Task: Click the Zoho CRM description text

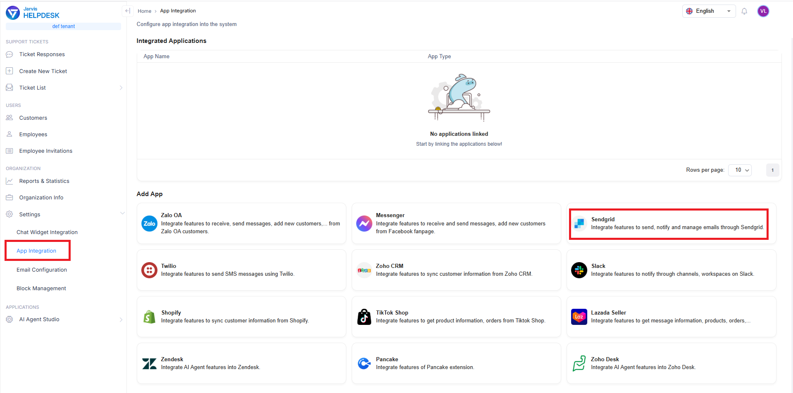Action: pos(454,274)
